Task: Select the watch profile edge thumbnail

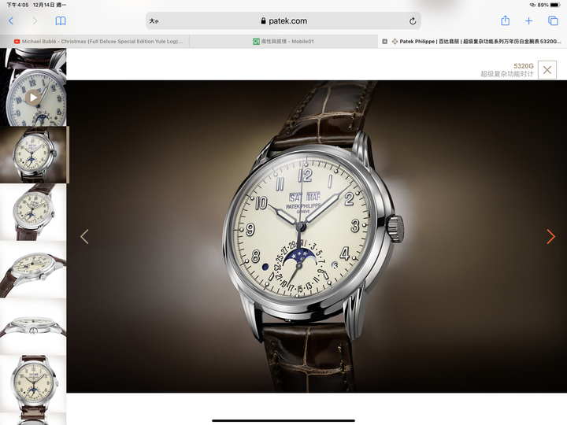Action: coord(33,327)
